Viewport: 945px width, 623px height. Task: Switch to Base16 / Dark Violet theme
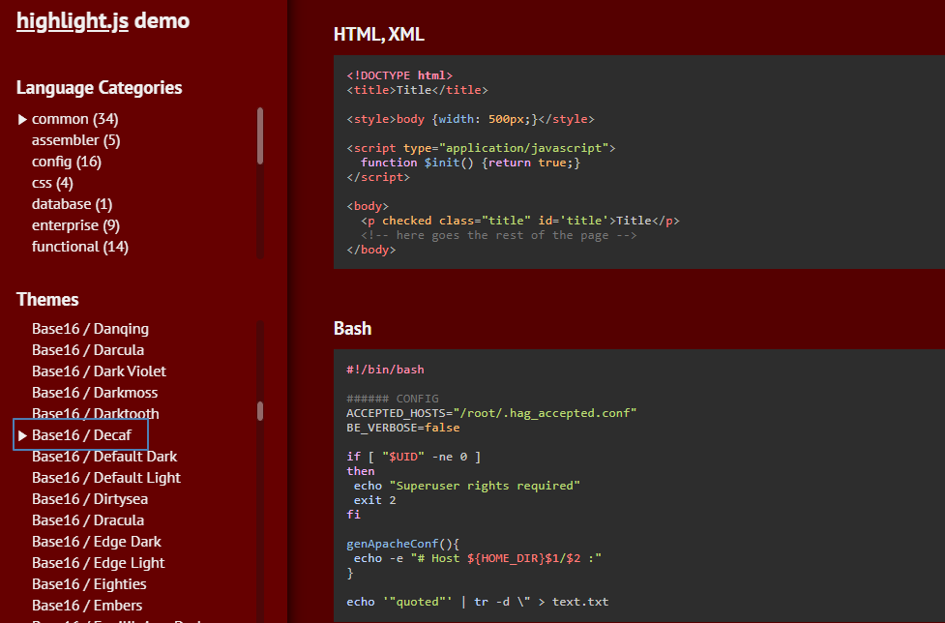click(99, 371)
